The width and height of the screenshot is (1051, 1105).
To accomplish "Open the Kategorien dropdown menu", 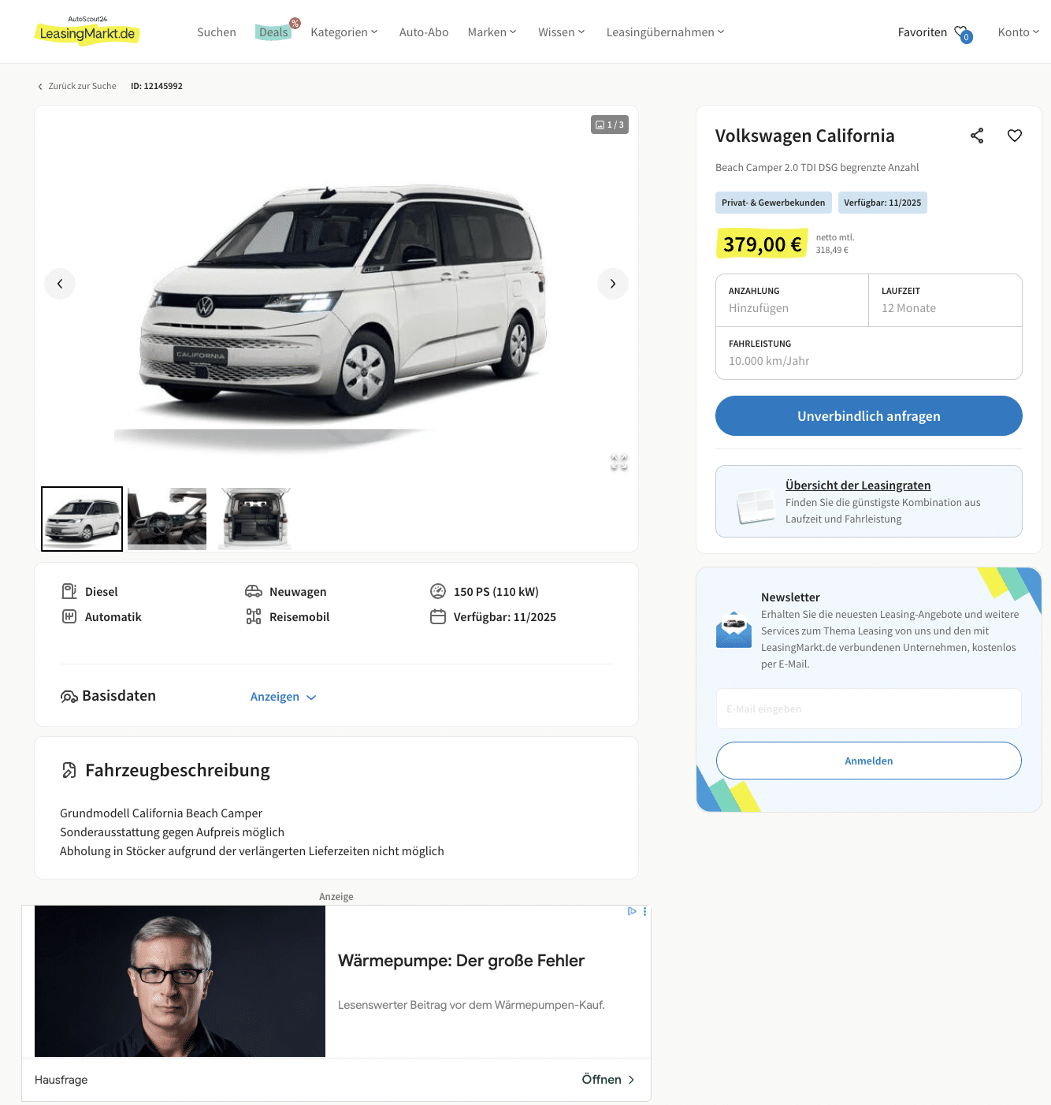I will (344, 32).
